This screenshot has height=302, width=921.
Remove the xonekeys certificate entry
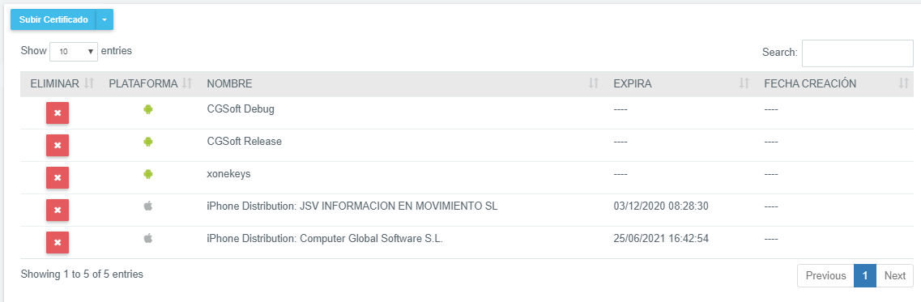click(x=58, y=177)
